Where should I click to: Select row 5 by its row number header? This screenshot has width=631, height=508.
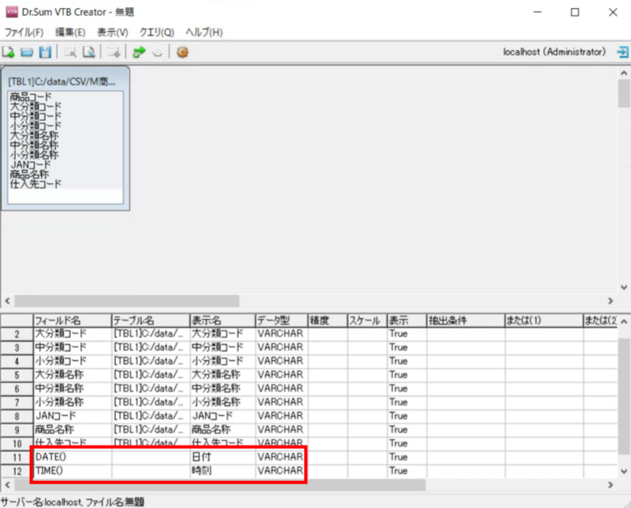tap(16, 375)
